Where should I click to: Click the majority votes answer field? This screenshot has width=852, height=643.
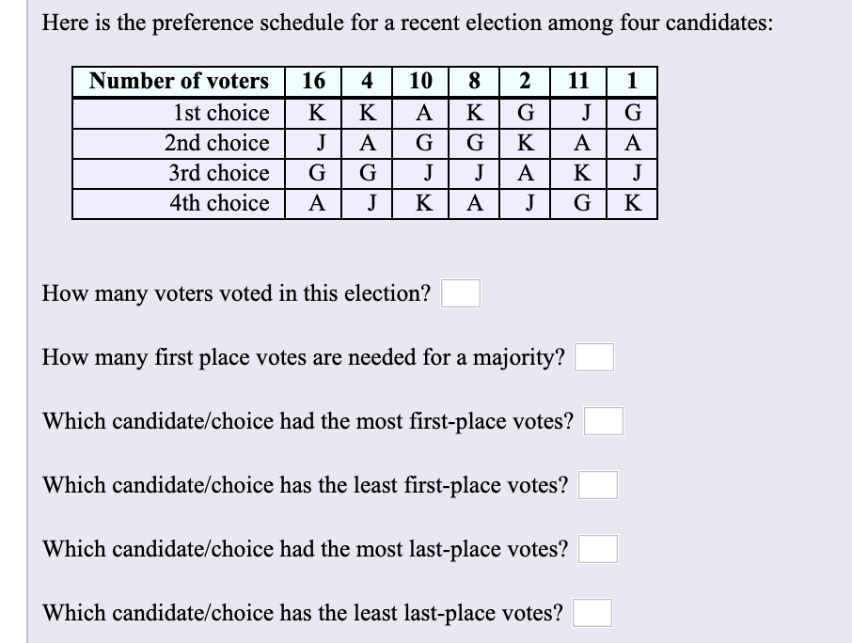(x=593, y=357)
